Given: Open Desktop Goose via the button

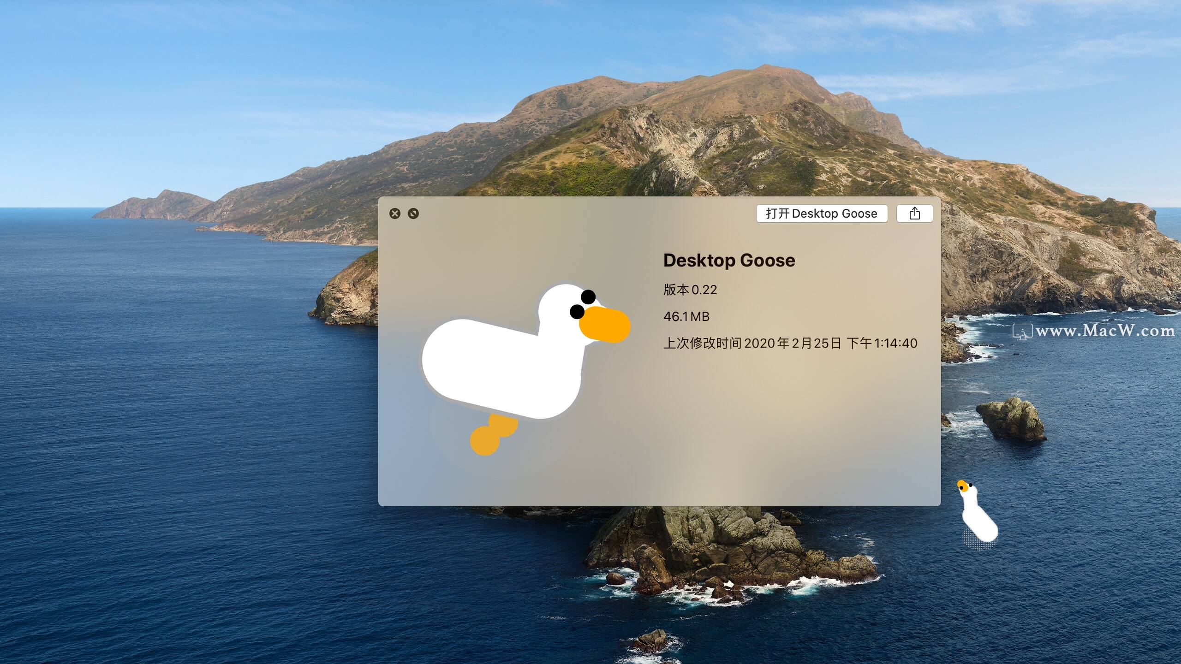Looking at the screenshot, I should pos(819,213).
